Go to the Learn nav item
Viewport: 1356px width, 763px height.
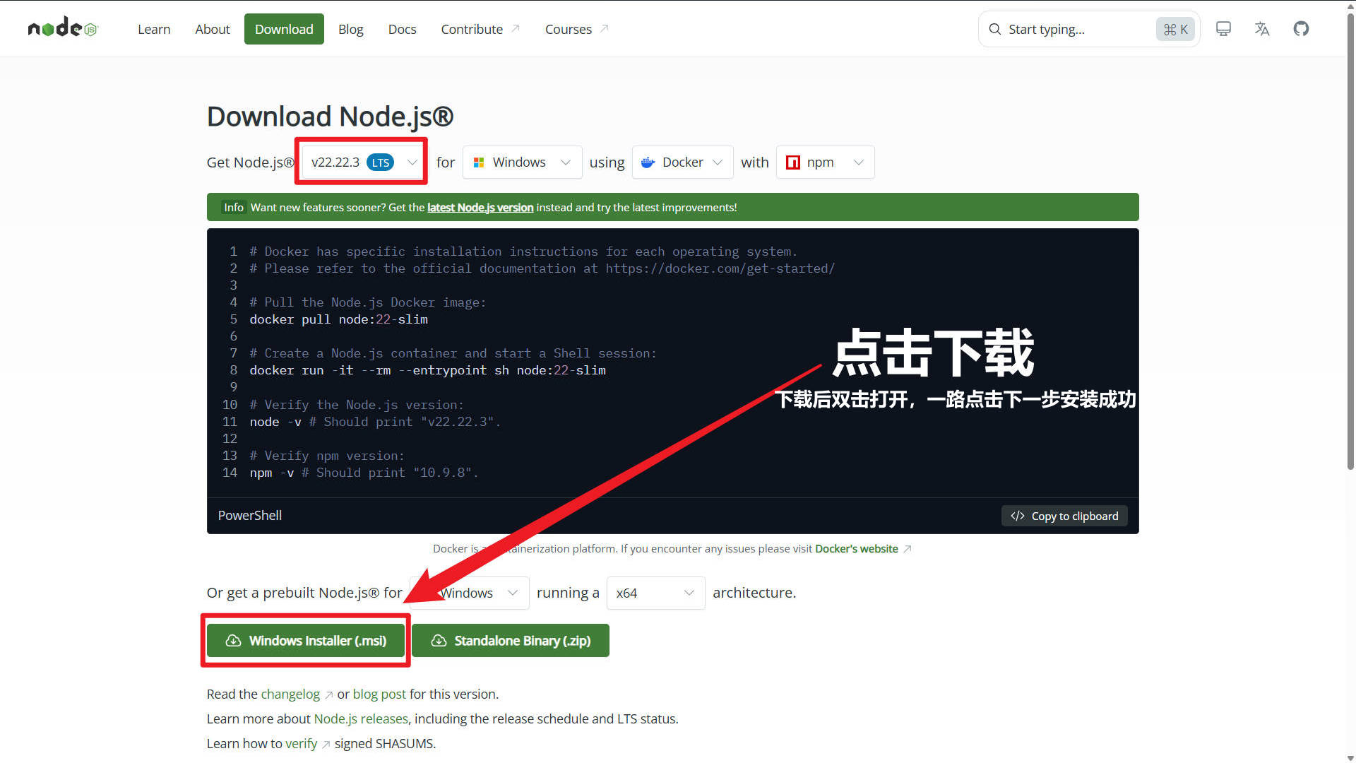[154, 29]
